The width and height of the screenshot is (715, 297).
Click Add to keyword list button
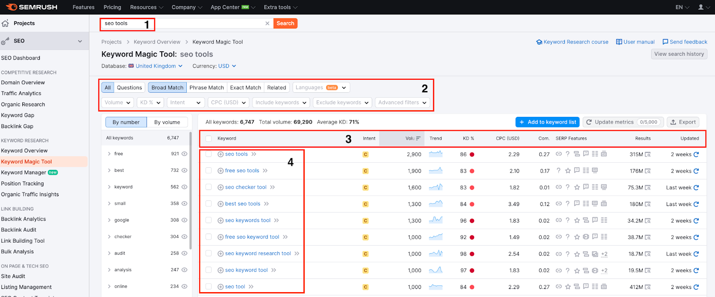pyautogui.click(x=547, y=122)
